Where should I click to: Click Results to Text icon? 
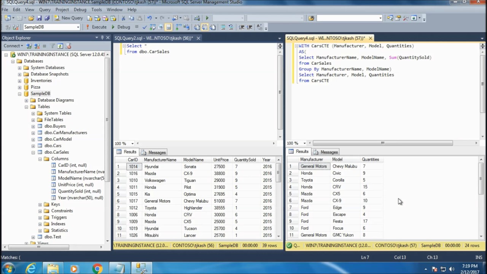click(x=197, y=27)
